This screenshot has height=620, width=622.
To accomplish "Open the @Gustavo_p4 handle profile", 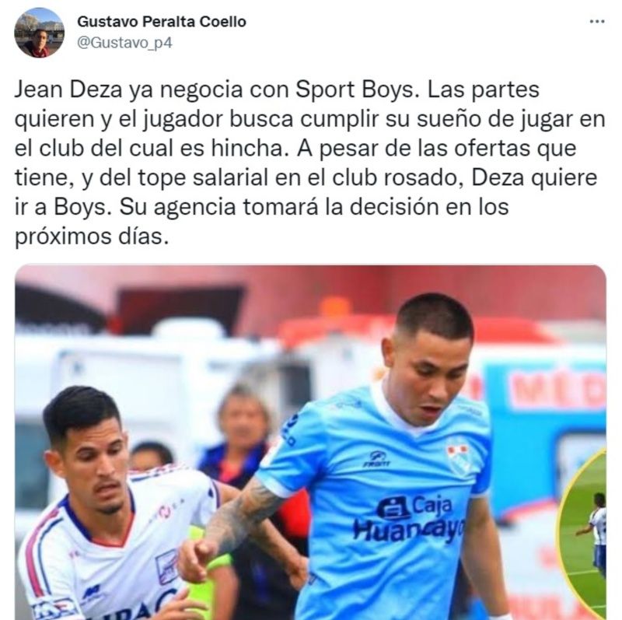I will point(124,43).
